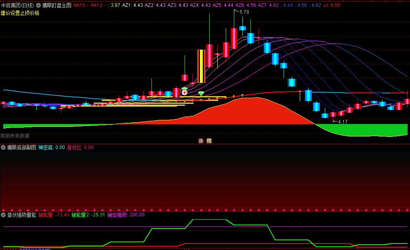410x250 pixels.
Task: Click the 4.17 low price label
Action: pos(343,122)
